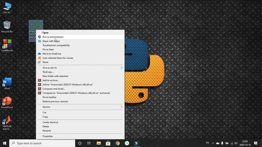262x147 pixels.
Task: Select Create shortcut
Action: click(80, 122)
